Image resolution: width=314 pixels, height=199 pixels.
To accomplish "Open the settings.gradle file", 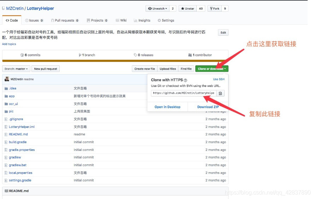I will tap(20, 180).
